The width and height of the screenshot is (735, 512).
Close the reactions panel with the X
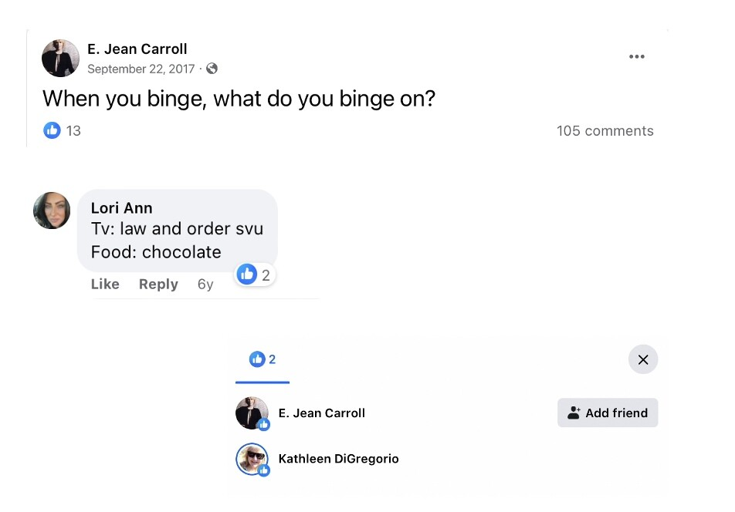(x=642, y=359)
